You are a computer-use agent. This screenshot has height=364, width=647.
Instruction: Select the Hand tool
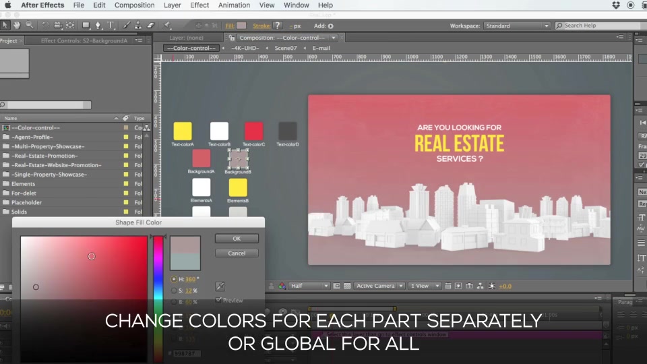coord(17,25)
